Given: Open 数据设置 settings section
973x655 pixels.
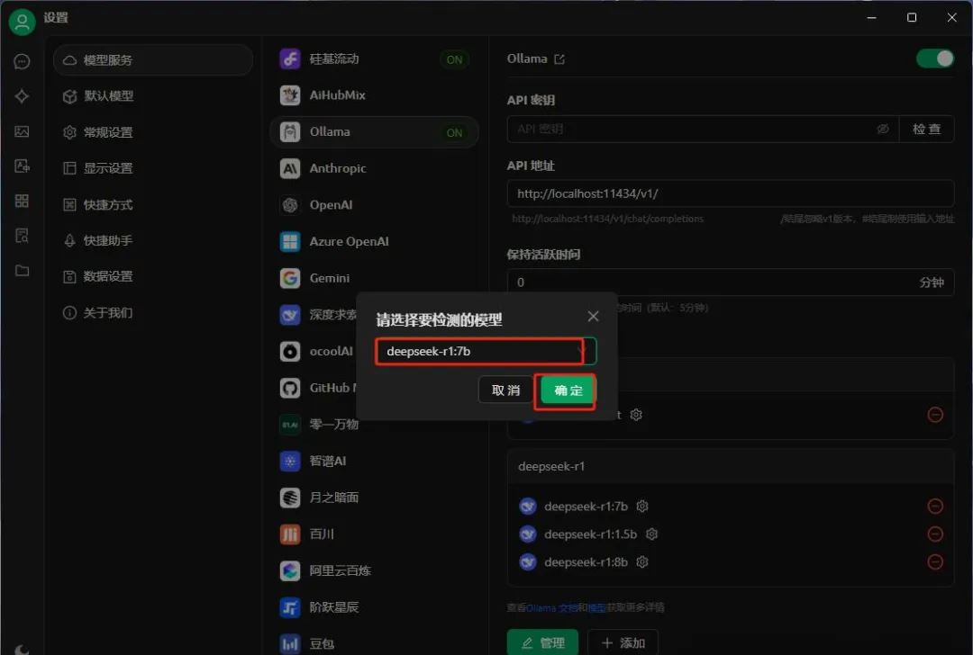Looking at the screenshot, I should pos(153,276).
